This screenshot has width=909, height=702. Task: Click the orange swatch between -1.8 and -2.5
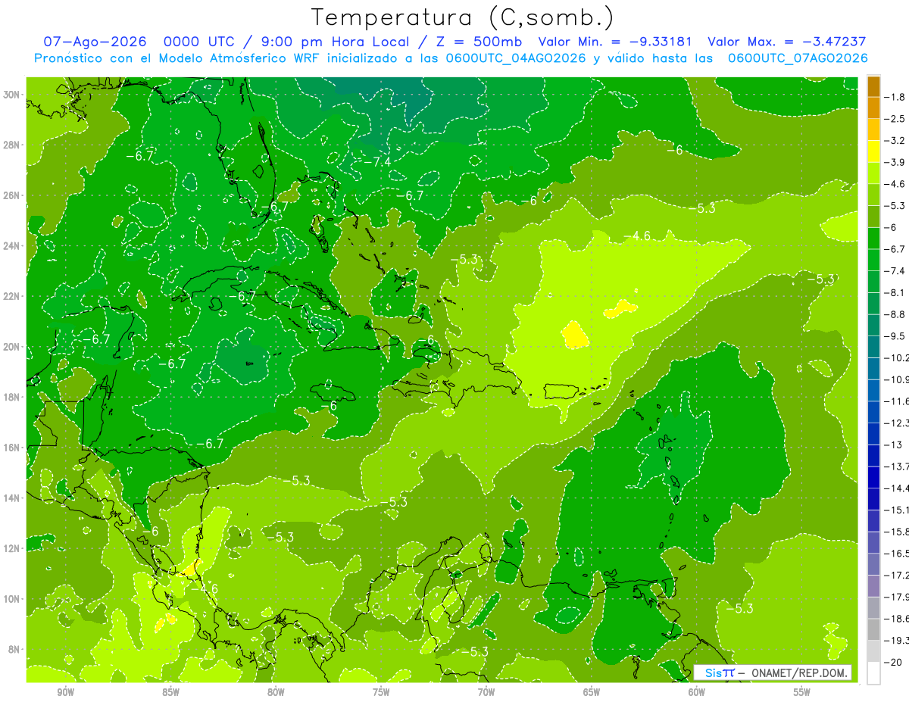[x=873, y=108]
